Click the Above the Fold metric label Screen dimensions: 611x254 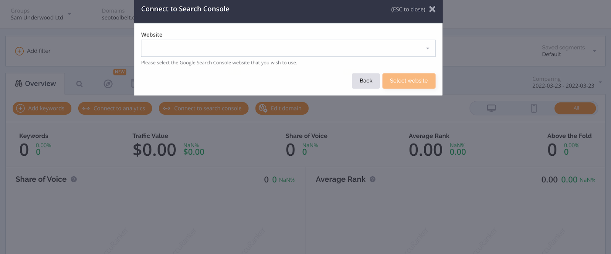569,136
